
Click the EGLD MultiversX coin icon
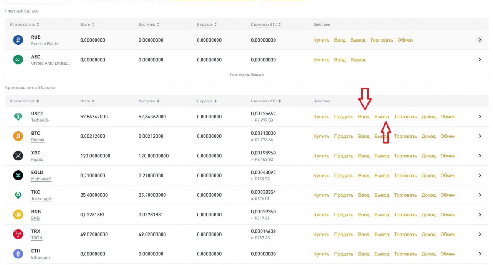pyautogui.click(x=18, y=175)
